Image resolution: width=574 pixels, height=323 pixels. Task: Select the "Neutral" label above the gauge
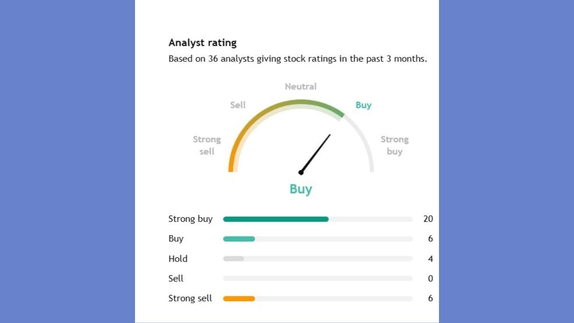coord(300,87)
